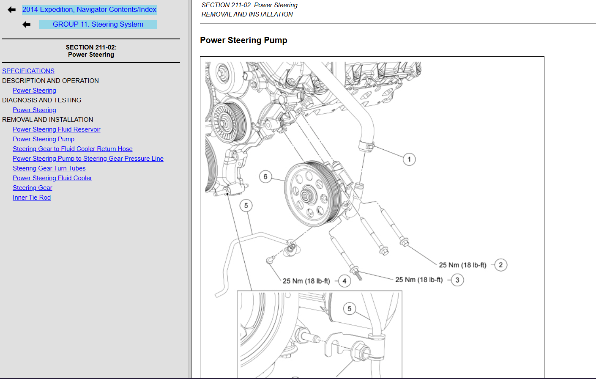Click callout 5 in the inset detail view
This screenshot has height=379, width=596.
350,309
